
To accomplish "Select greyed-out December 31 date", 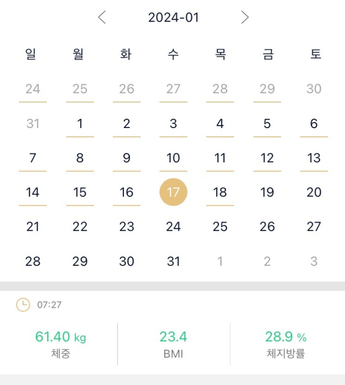I will (33, 124).
